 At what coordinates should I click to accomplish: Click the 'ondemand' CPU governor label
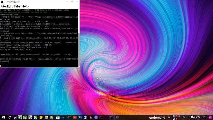[x=157, y=118]
